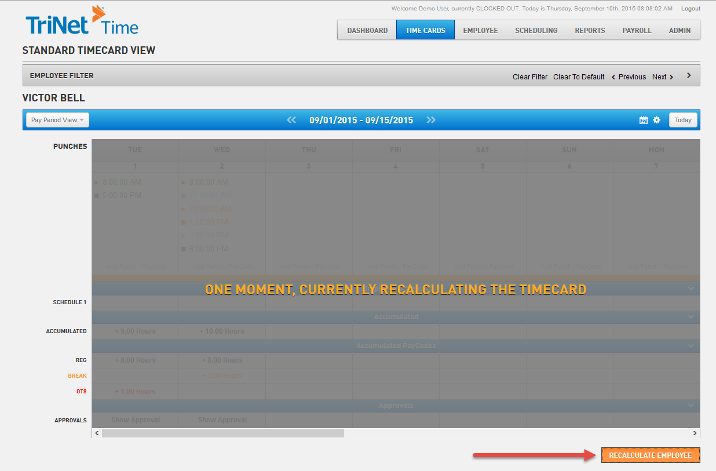This screenshot has height=471, width=716.
Task: Go to previous pay period double arrow
Action: click(x=291, y=120)
